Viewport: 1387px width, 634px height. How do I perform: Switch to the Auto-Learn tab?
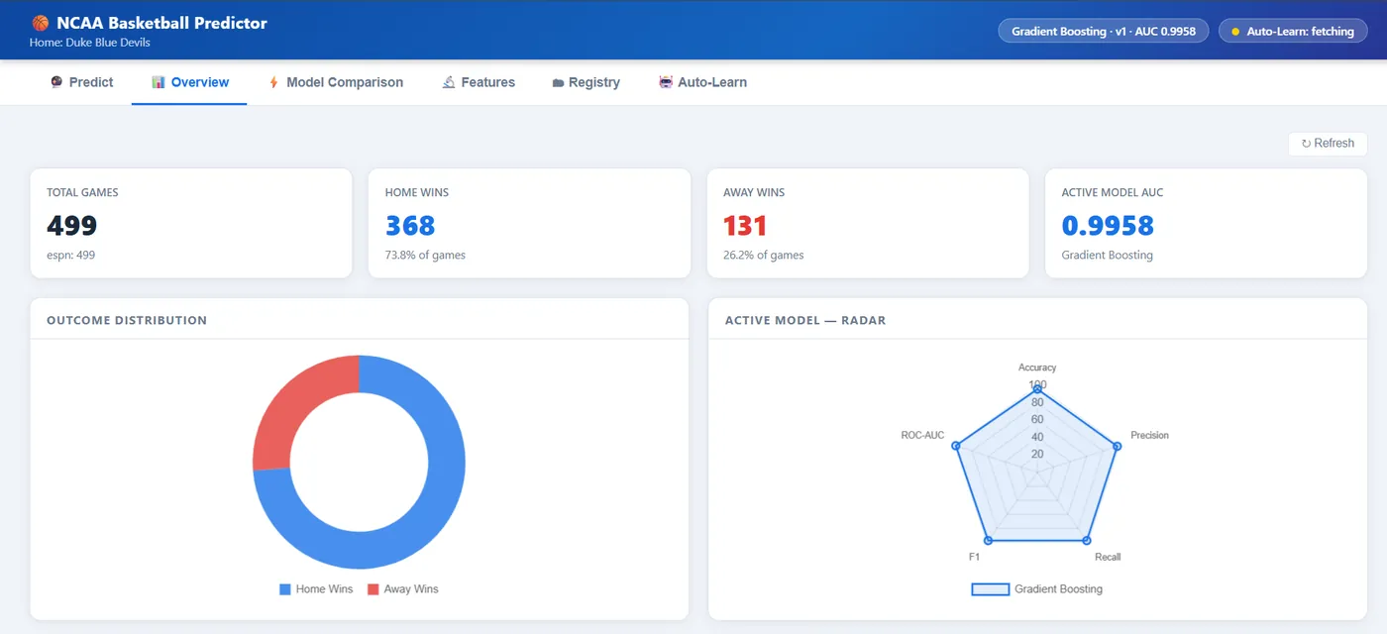pyautogui.click(x=703, y=82)
